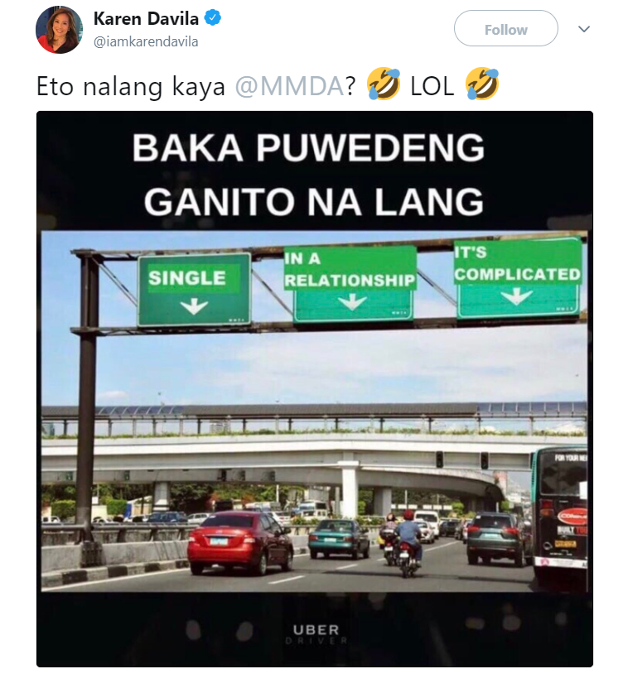The height and width of the screenshot is (683, 623).
Task: Click the BAKA PUWEDENG GANITO NA LANG caption
Action: pyautogui.click(x=308, y=174)
